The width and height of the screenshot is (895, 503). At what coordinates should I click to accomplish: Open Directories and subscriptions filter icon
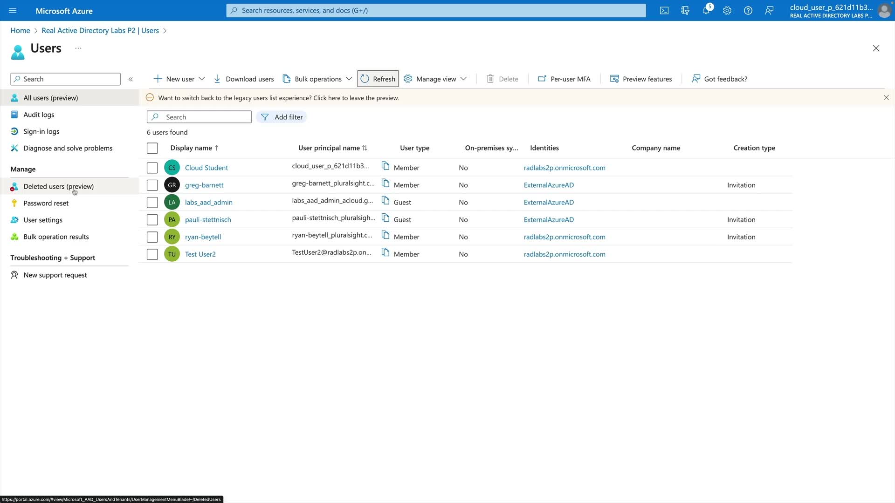685,10
